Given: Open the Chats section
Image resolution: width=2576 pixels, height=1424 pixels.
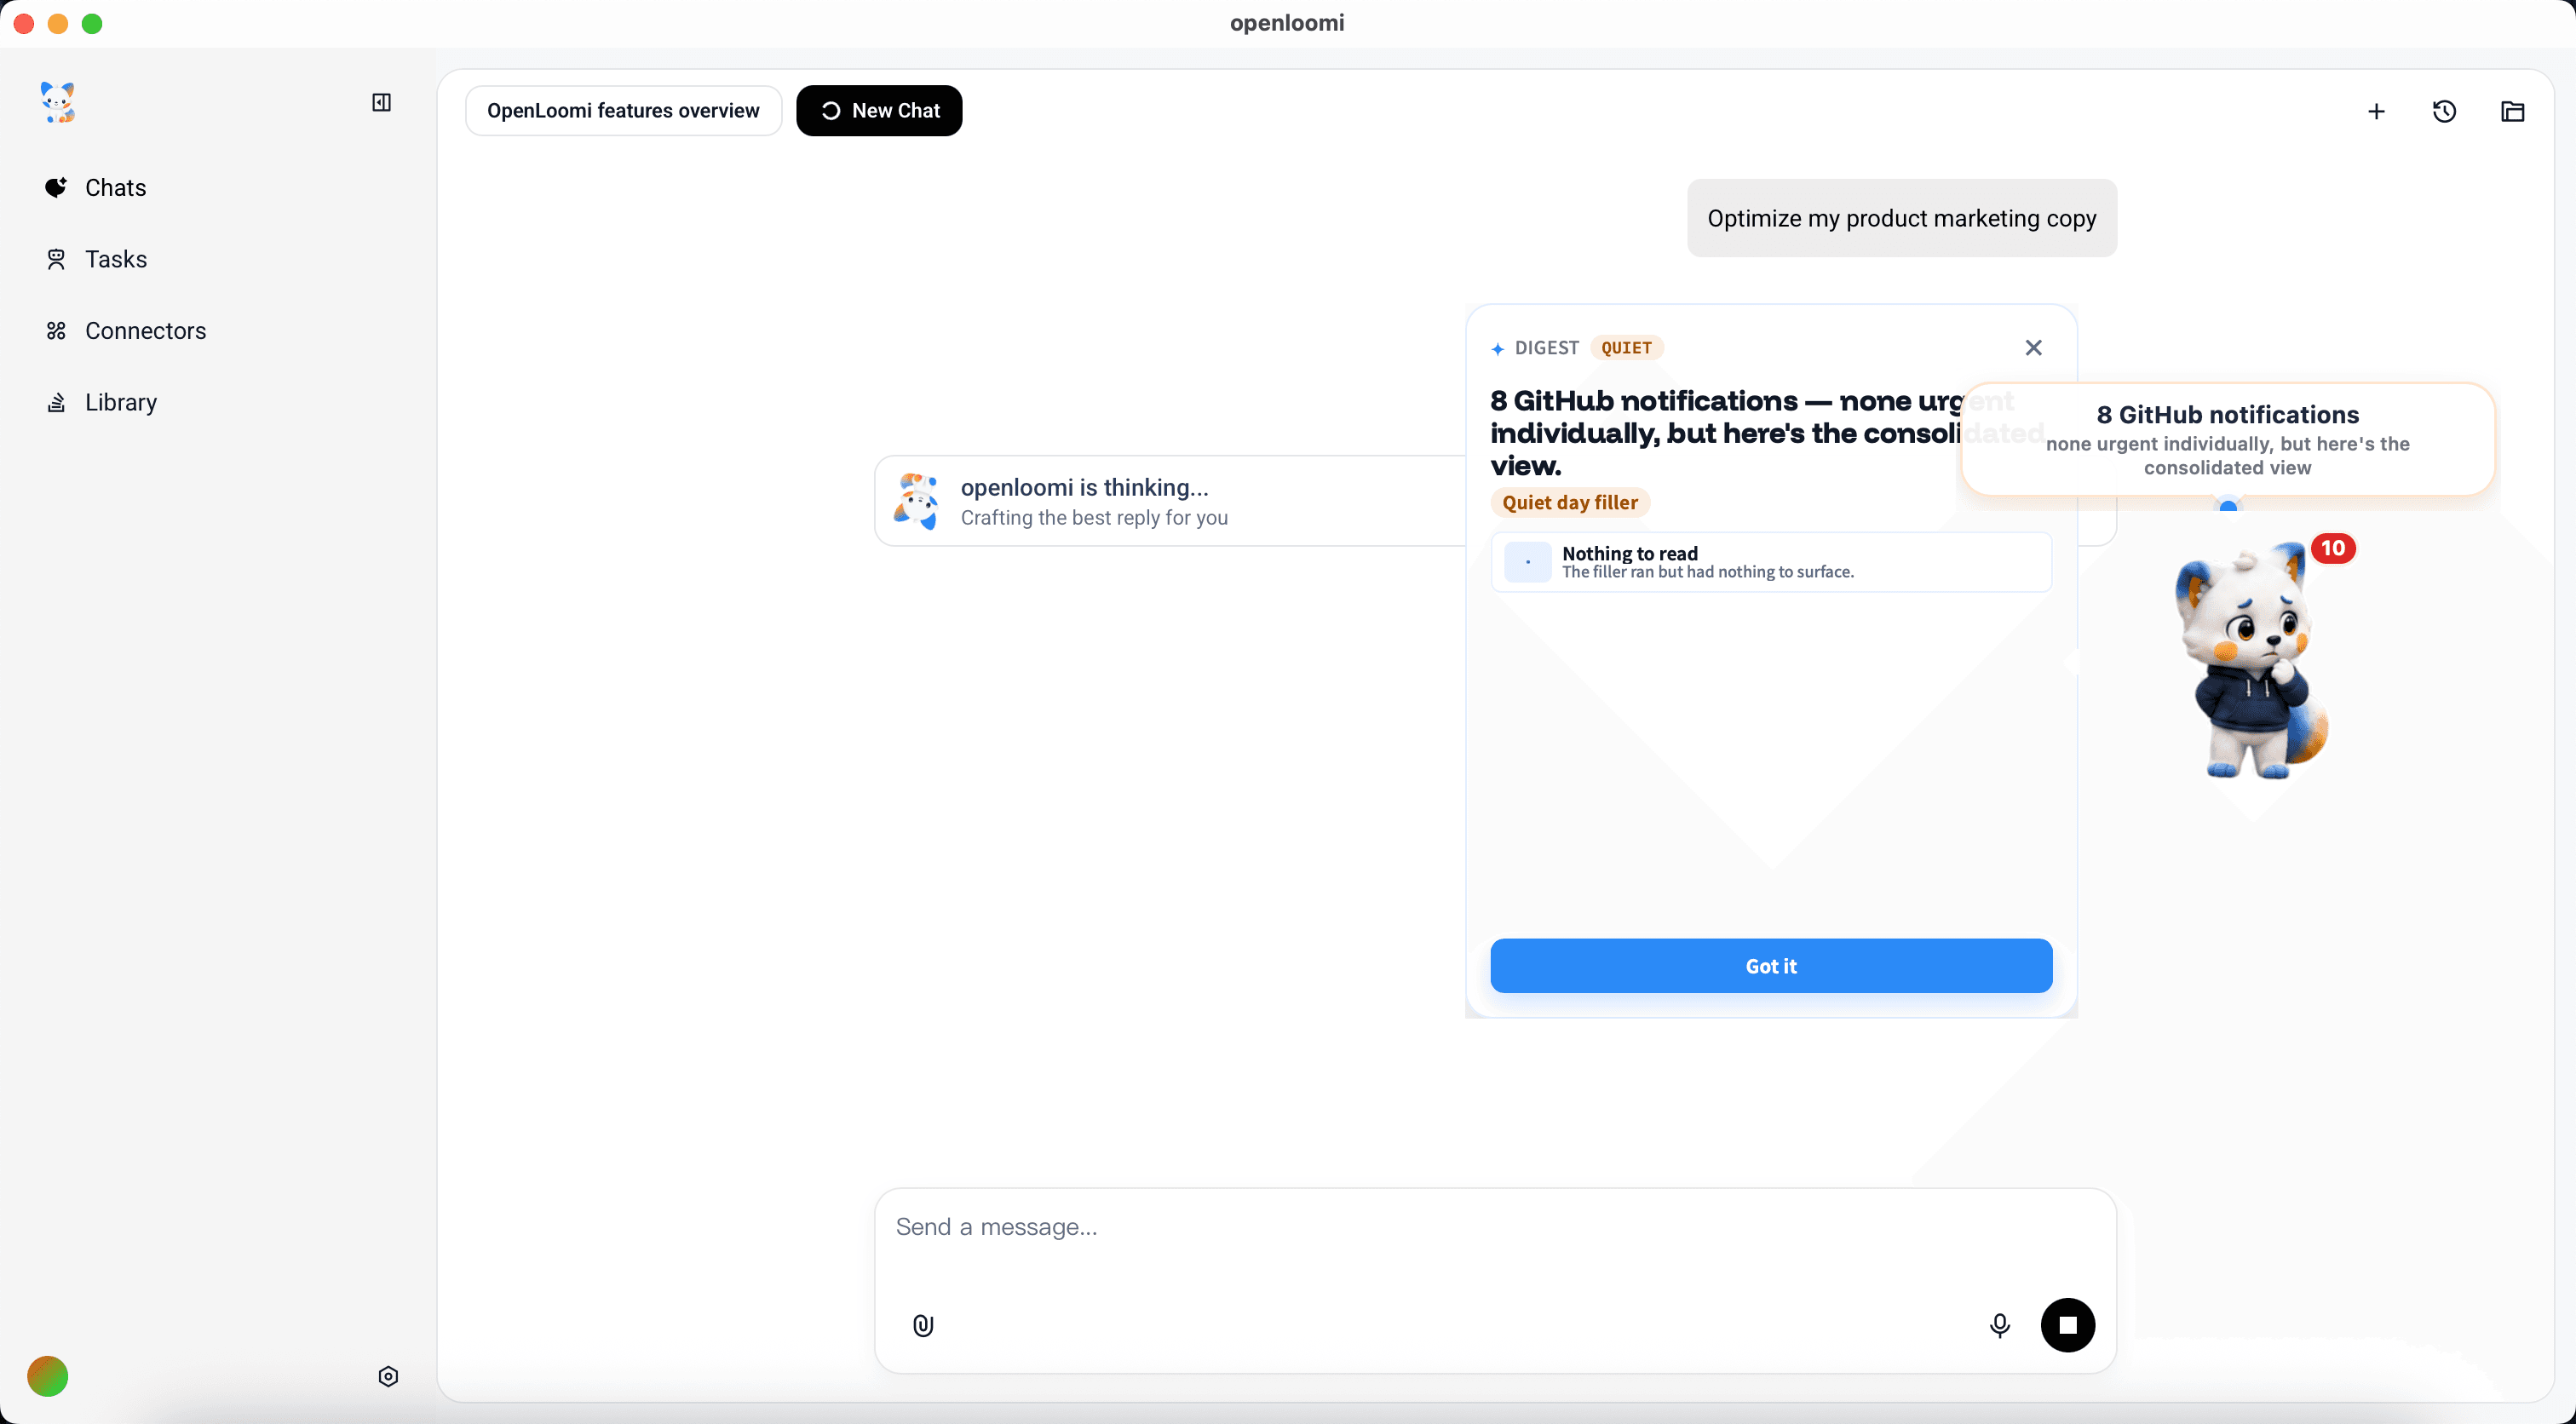Looking at the screenshot, I should 116,187.
